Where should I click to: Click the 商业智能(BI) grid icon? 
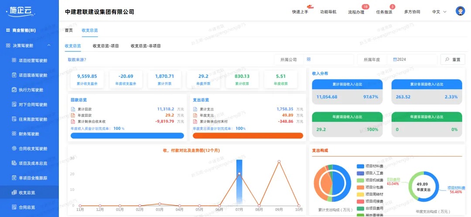pos(8,30)
